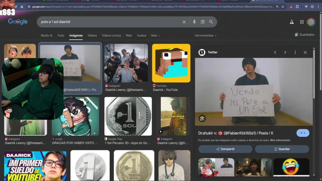Open the Chrome profile avatar in toolbar
Viewport: 322px width, 181px height.
pos(312,7)
